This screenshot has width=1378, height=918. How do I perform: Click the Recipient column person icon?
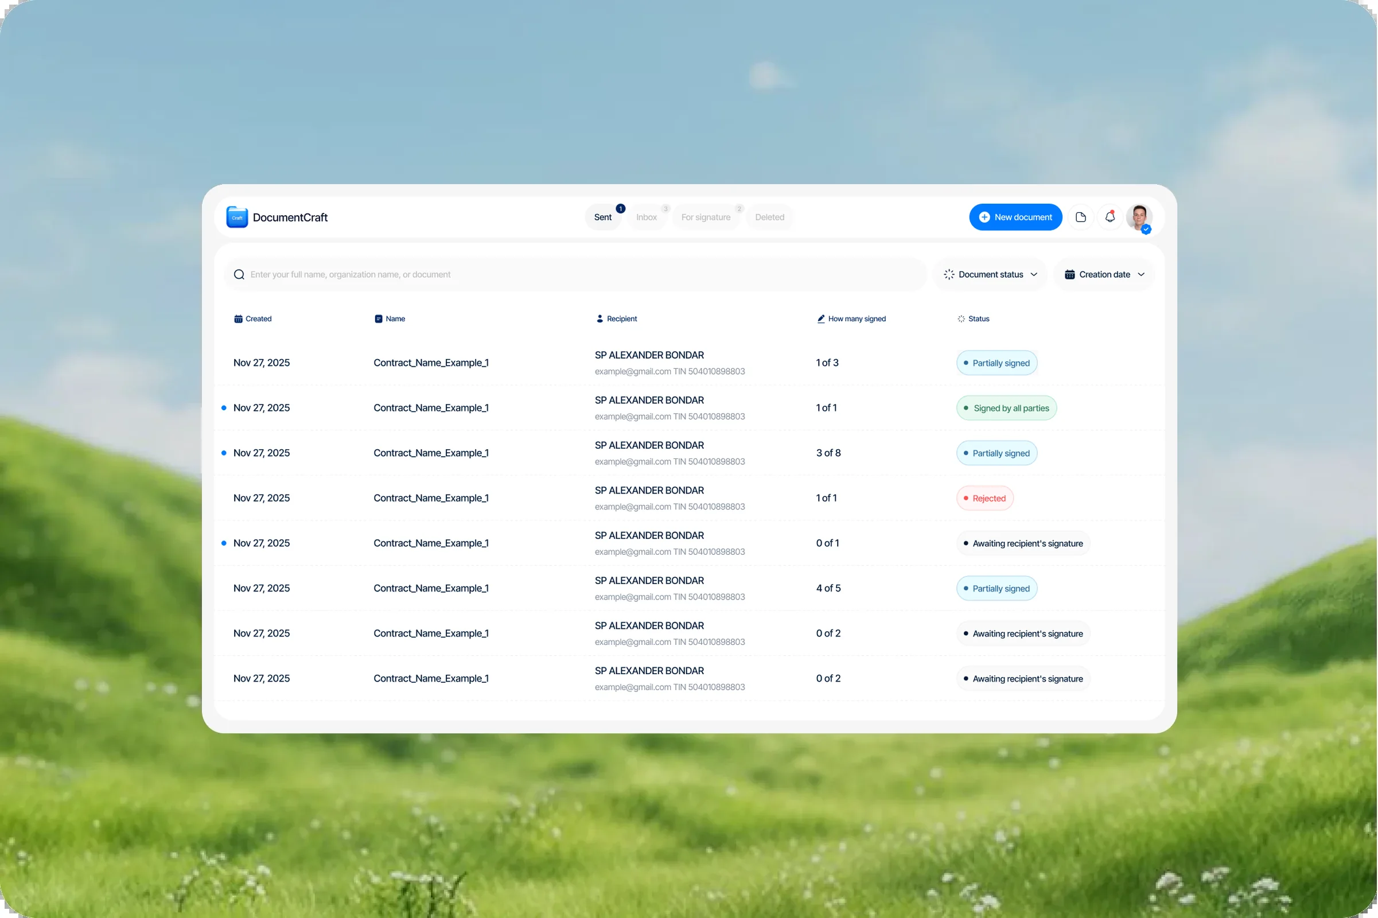[x=600, y=319]
